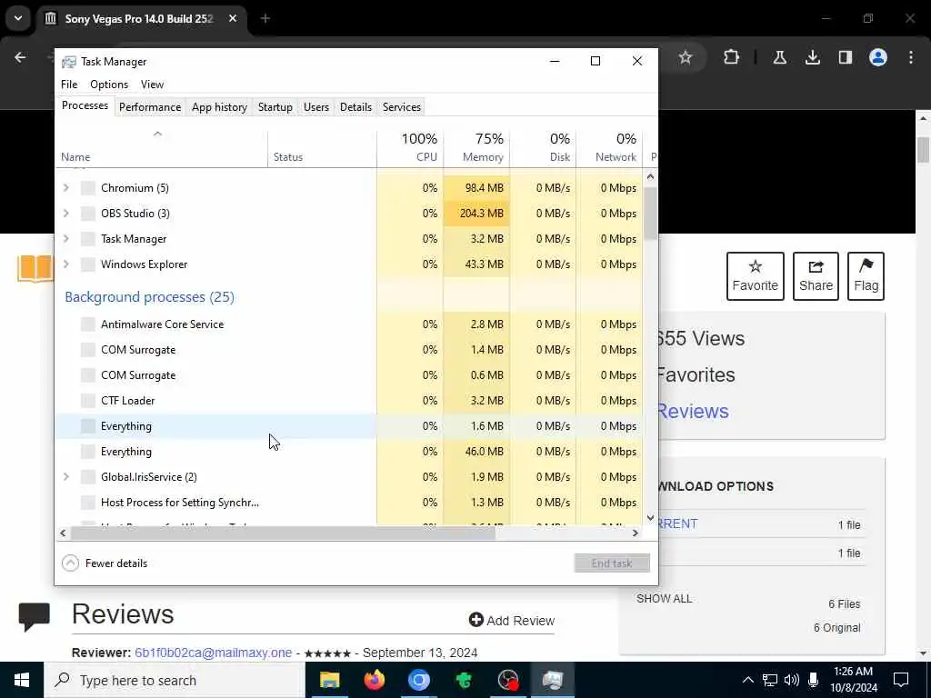This screenshot has height=698, width=931.
Task: Switch to the Performance tab
Action: tap(150, 107)
